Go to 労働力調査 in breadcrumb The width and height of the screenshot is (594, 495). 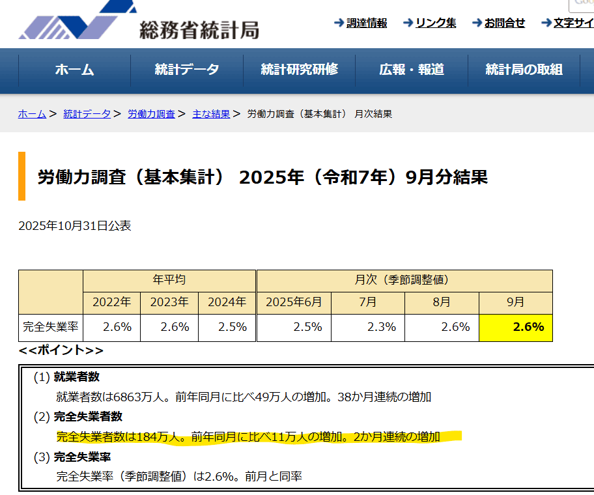click(x=152, y=114)
